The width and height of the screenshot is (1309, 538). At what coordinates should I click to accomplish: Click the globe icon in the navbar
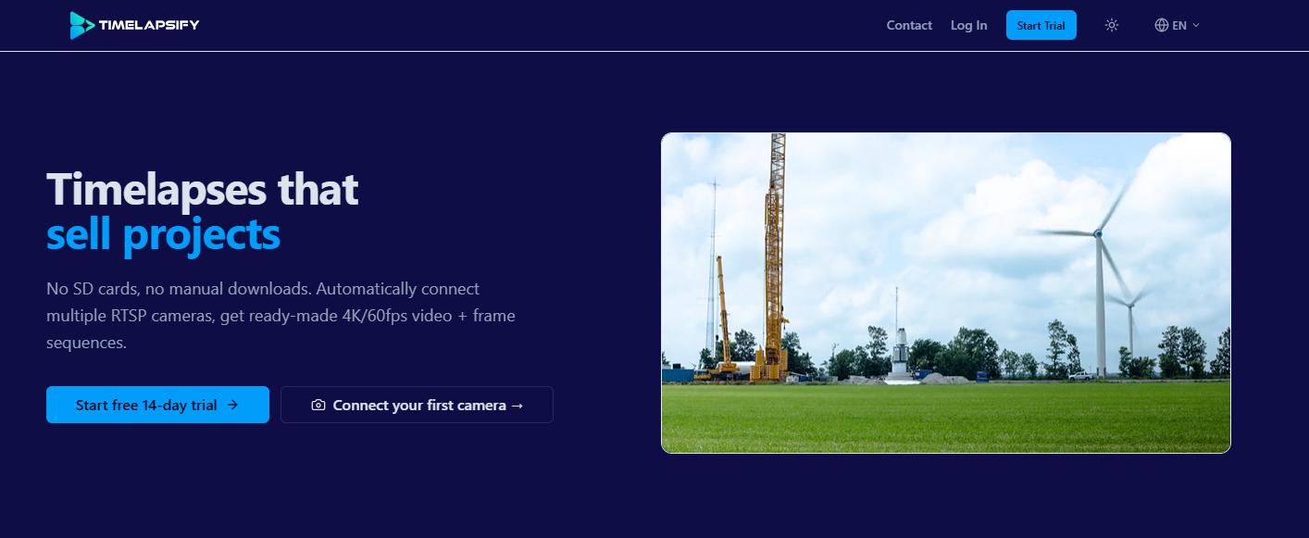(1162, 25)
